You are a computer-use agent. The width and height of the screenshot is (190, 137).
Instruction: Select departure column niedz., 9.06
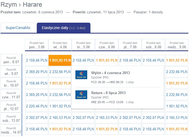click(x=177, y=45)
